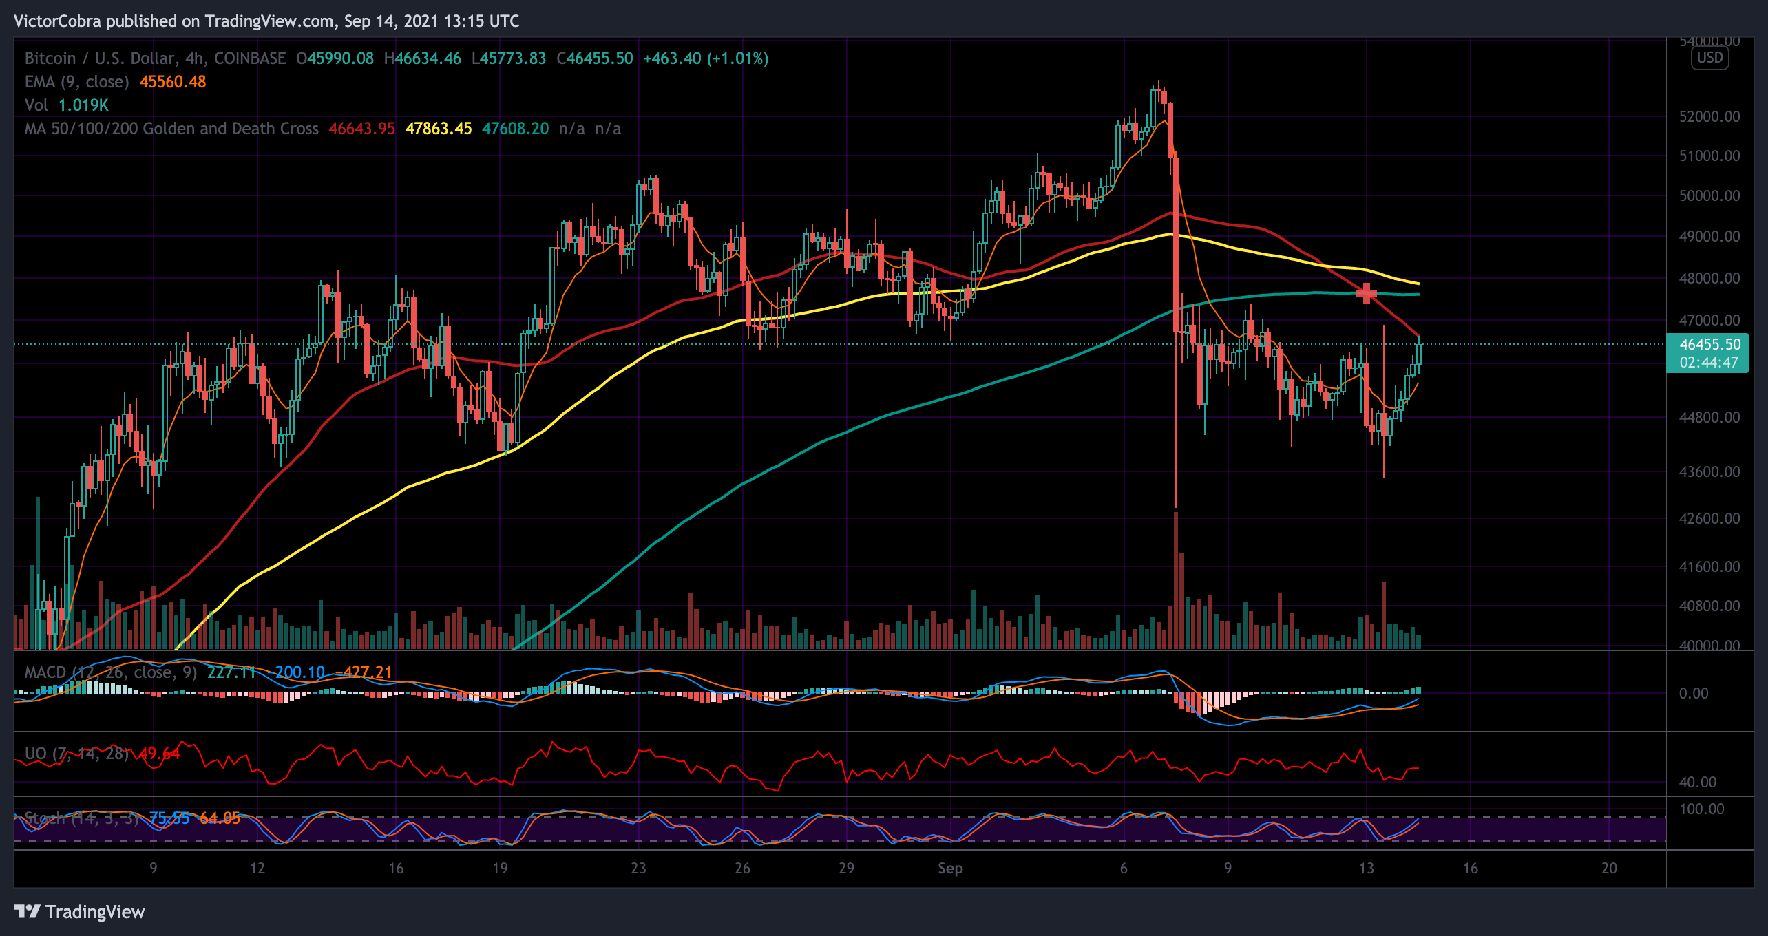Click the EMA (9, close) indicator label
The image size is (1768, 936).
click(x=77, y=82)
